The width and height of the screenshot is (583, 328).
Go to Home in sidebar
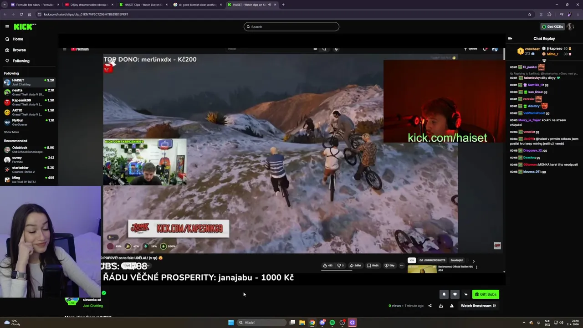(29, 39)
